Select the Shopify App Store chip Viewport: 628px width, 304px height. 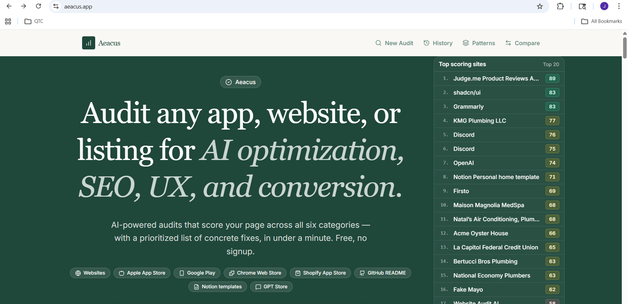(x=320, y=273)
